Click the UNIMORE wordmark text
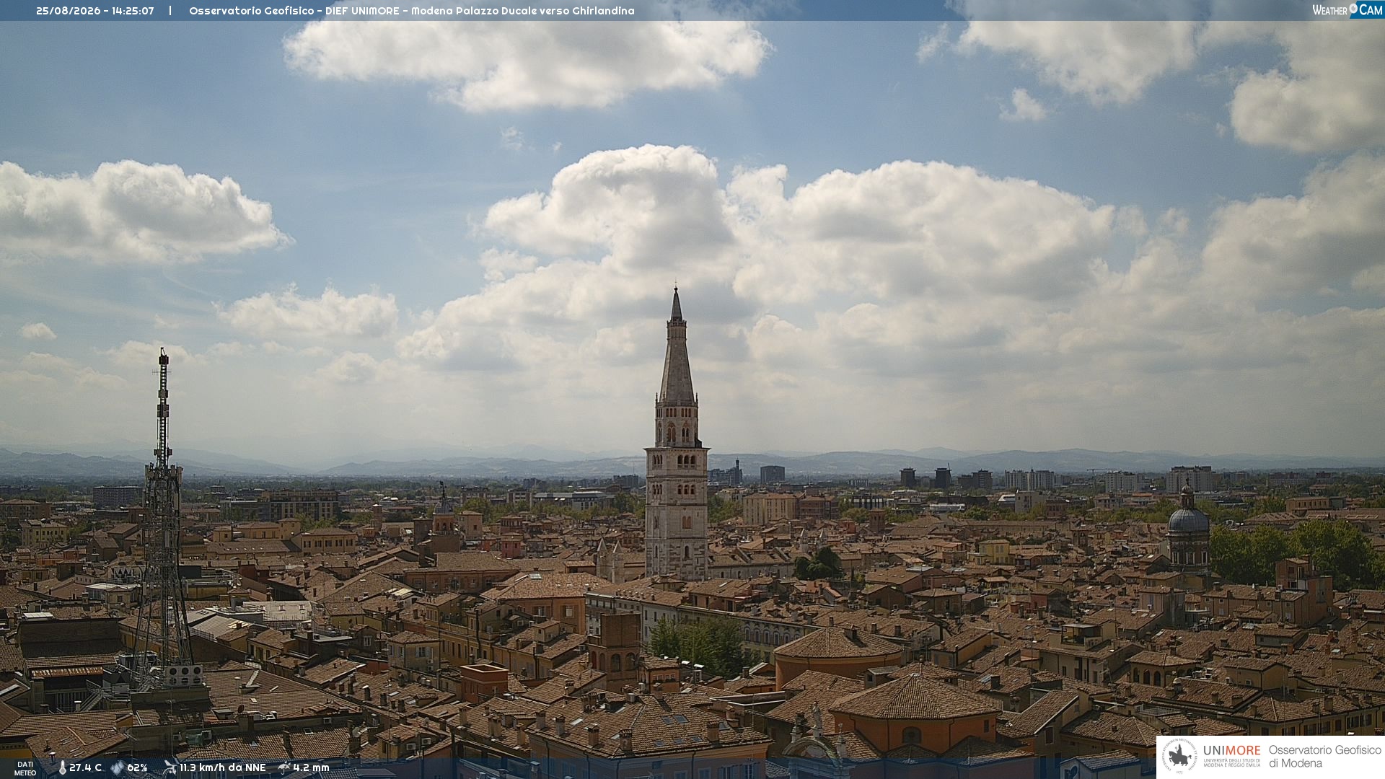1385x779 pixels. tap(1232, 750)
